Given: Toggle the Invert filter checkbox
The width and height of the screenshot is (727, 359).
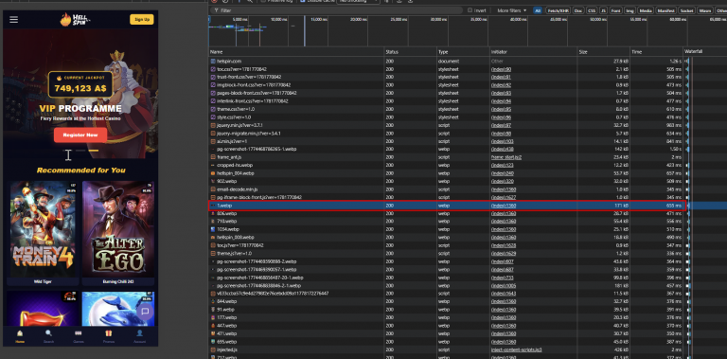Looking at the screenshot, I should [470, 10].
